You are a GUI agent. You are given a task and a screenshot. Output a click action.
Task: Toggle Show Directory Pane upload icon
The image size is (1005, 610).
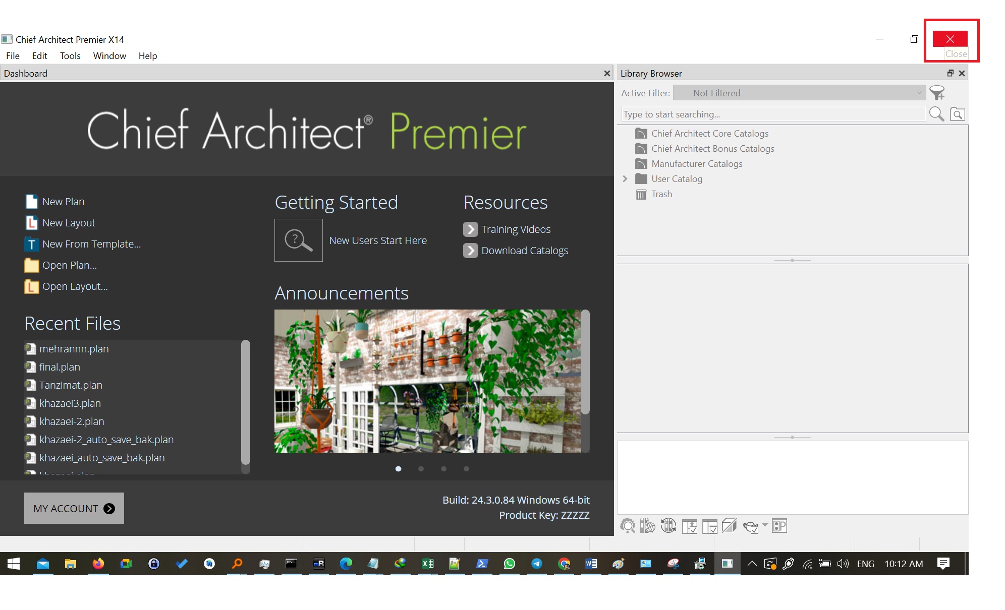pos(689,526)
